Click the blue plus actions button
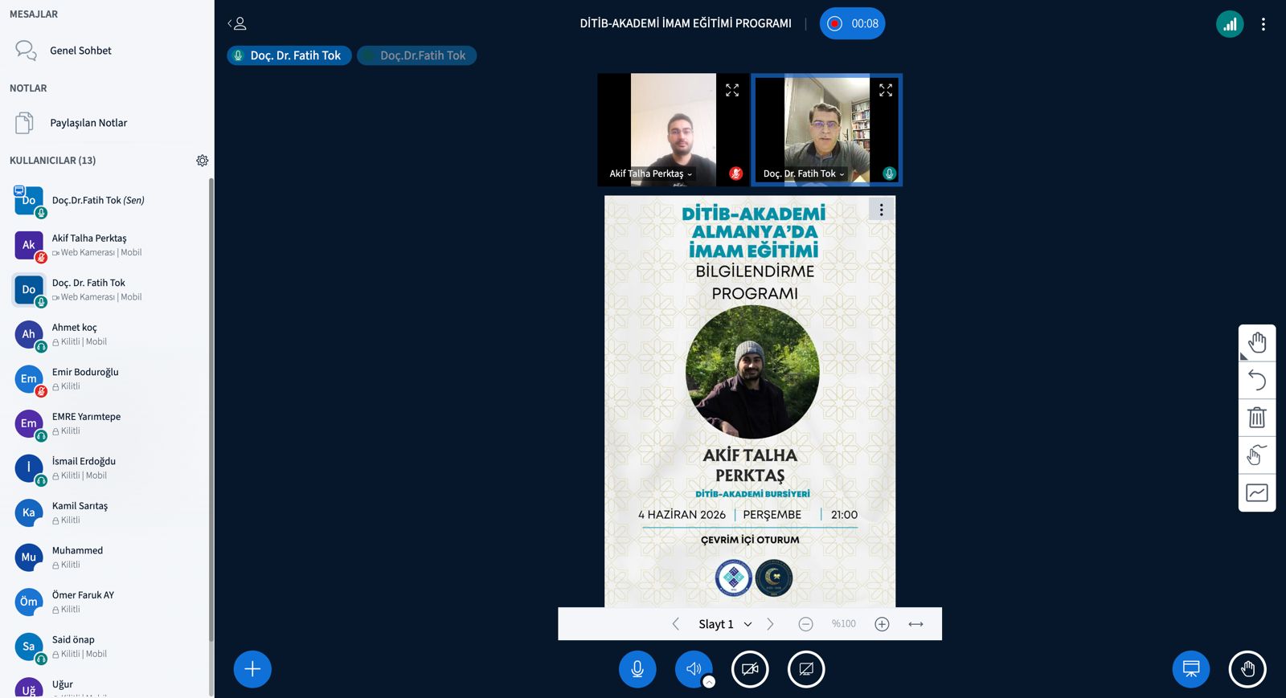The image size is (1286, 698). pyautogui.click(x=252, y=669)
